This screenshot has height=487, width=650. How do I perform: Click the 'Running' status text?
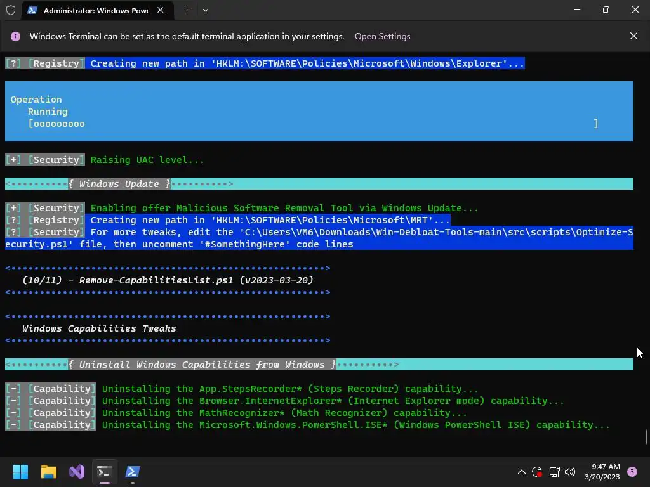coord(48,112)
